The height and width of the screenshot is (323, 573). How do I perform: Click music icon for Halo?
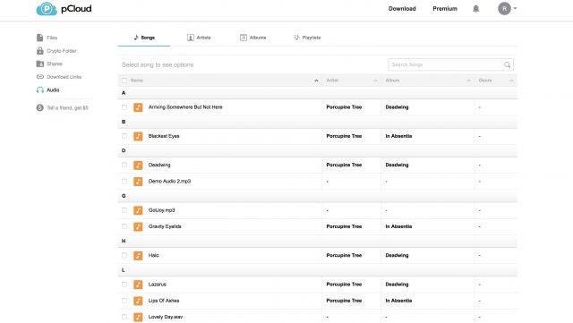(x=138, y=255)
